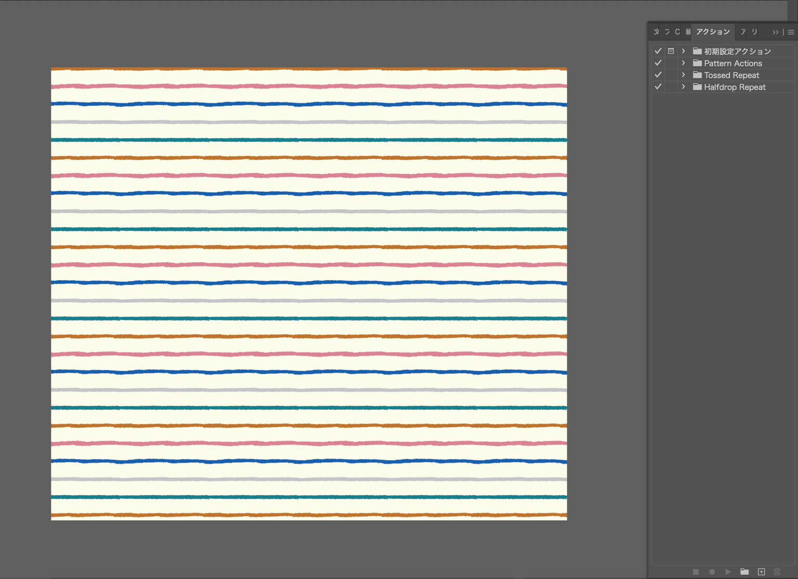Select the Halfdrop Repeat folder row
The width and height of the screenshot is (798, 579).
coord(723,87)
